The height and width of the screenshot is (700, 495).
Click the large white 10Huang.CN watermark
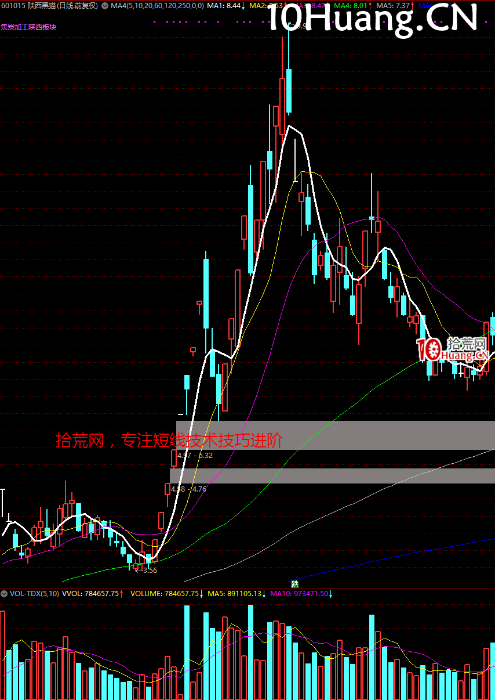372,18
